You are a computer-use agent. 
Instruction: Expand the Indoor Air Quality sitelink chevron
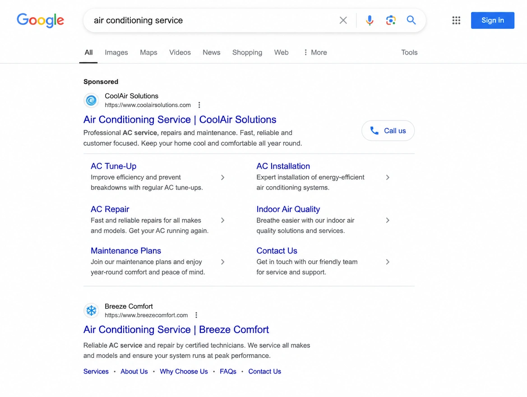coord(388,220)
